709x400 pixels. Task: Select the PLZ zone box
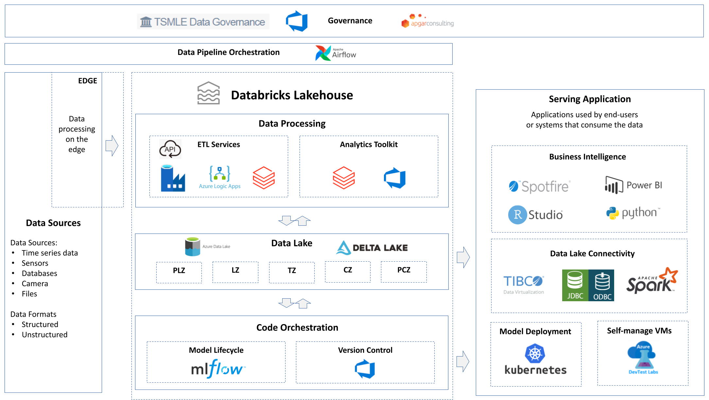tap(179, 272)
